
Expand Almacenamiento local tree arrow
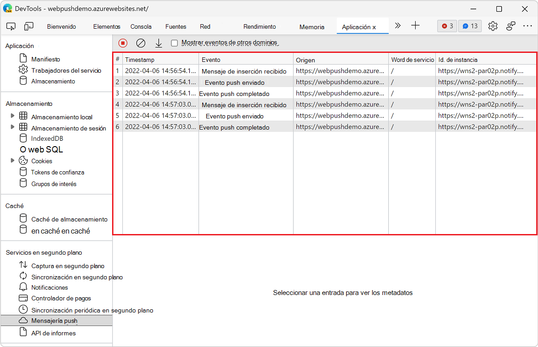click(x=13, y=116)
